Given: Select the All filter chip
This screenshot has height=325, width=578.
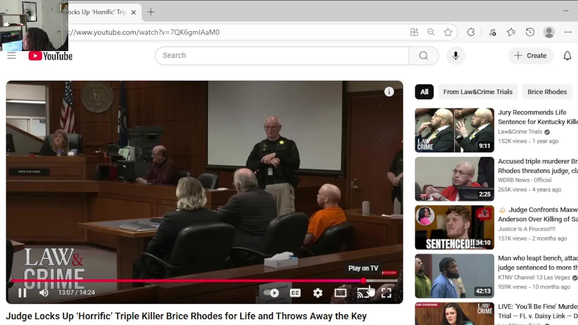Looking at the screenshot, I should pos(424,92).
